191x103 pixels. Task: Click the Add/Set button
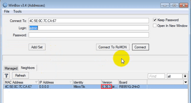click(x=37, y=47)
